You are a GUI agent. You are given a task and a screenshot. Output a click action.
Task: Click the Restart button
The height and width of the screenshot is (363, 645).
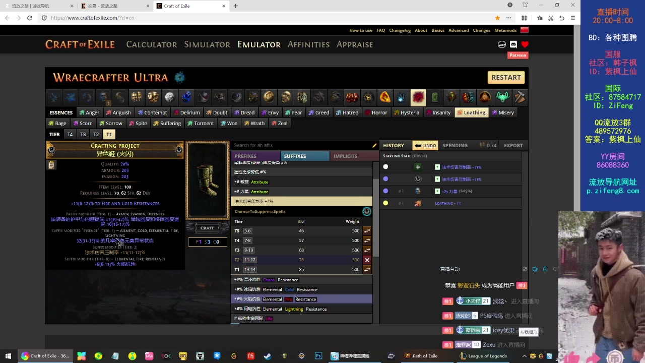506,77
